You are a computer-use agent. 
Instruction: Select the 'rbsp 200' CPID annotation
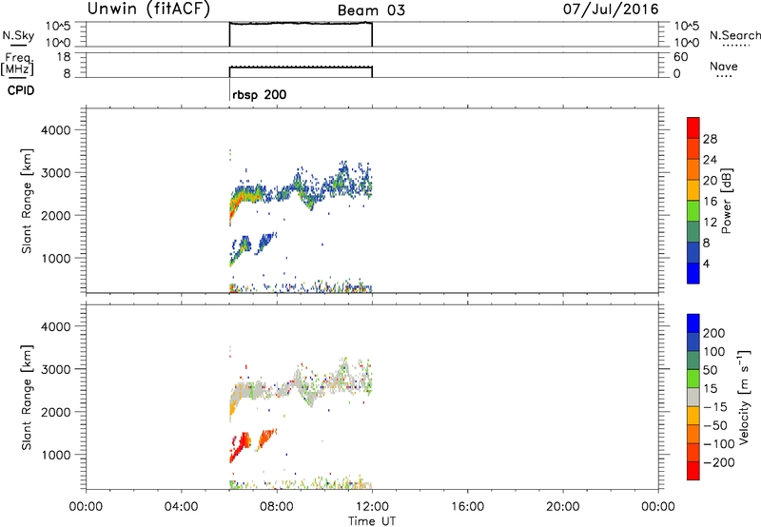coord(259,94)
